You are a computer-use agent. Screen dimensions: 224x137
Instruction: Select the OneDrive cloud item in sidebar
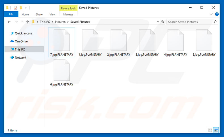coord(21,41)
